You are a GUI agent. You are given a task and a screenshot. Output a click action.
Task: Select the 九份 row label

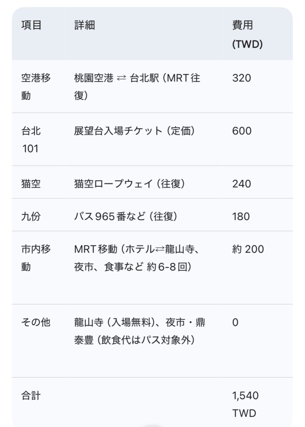coord(31,216)
